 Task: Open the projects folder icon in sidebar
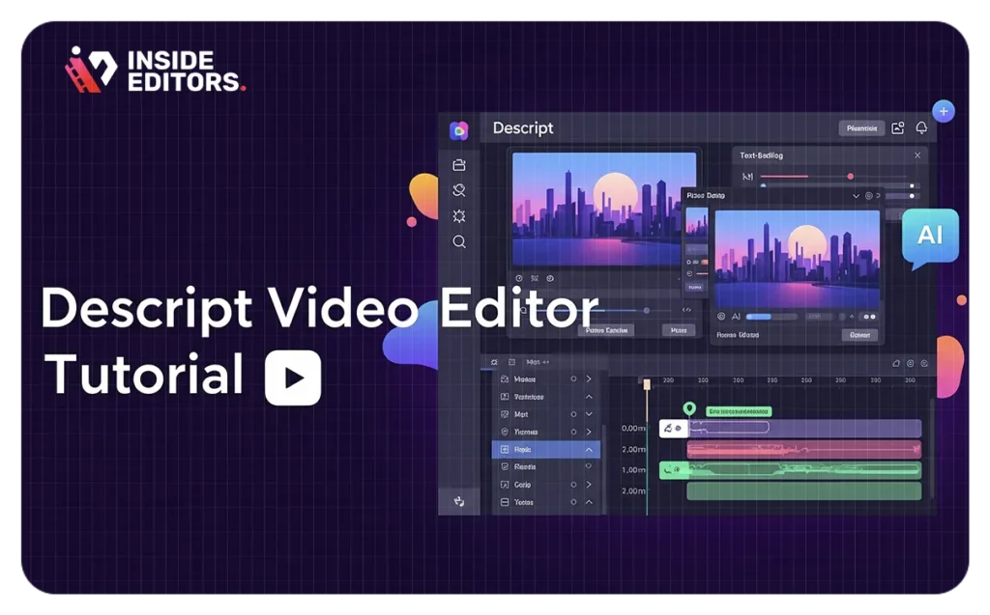click(x=459, y=165)
